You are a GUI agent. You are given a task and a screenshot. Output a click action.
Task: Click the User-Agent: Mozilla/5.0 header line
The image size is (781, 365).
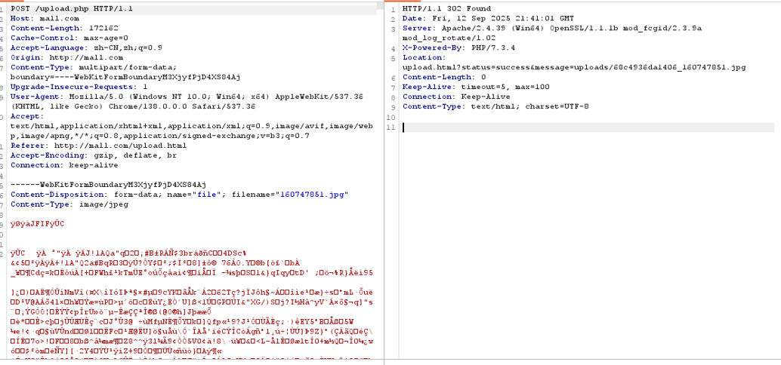tap(187, 97)
